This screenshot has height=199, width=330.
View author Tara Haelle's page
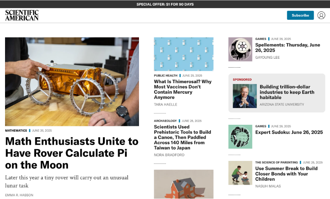click(165, 104)
